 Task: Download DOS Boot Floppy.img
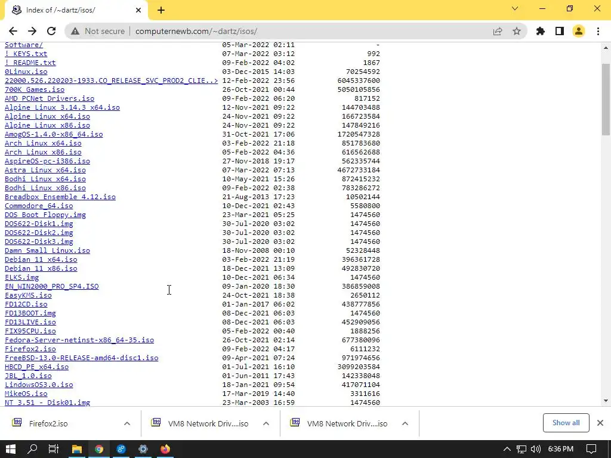45,215
